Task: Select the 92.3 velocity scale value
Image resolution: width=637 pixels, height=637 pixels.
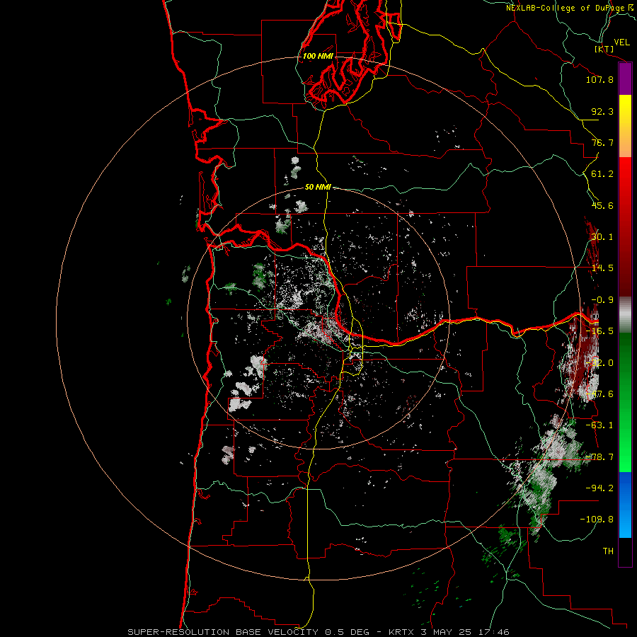Action: (602, 111)
